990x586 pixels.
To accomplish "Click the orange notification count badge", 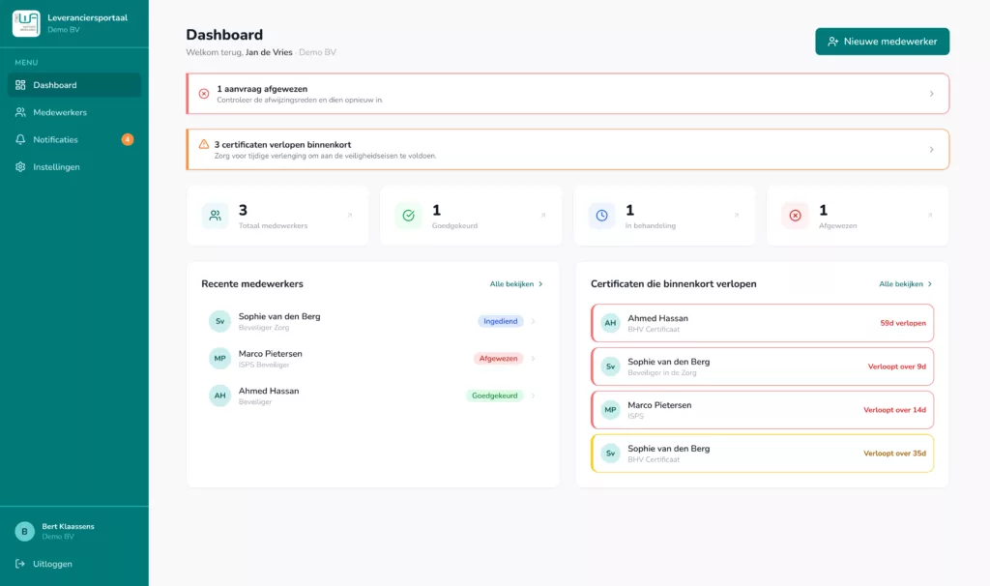I will coord(128,139).
